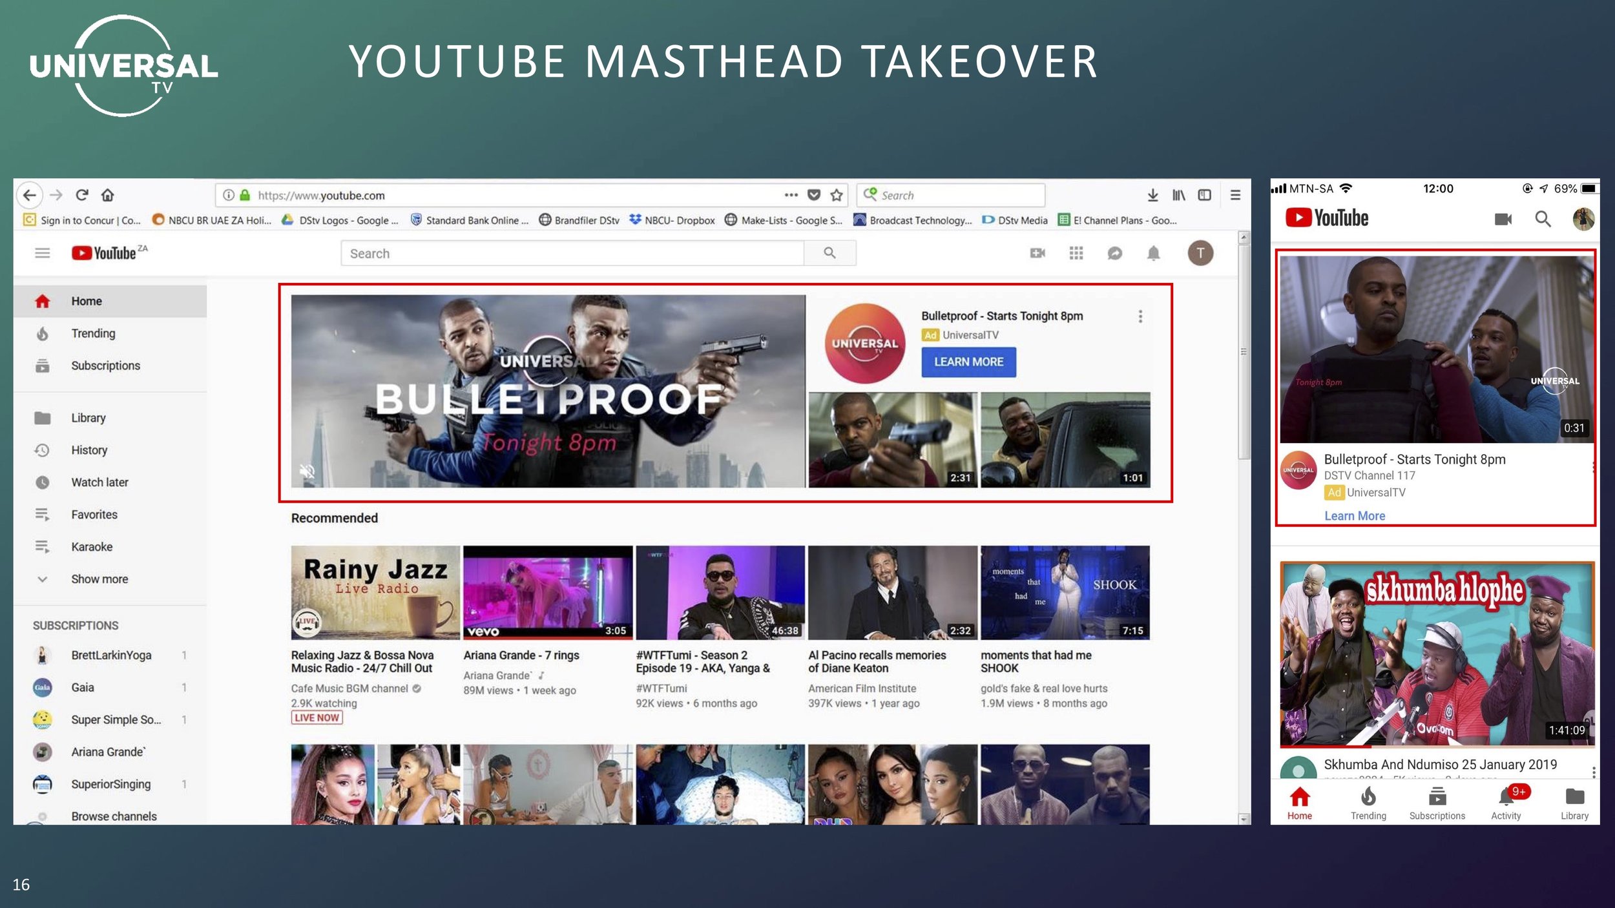The height and width of the screenshot is (908, 1615).
Task: Open Firefox page actions three-dot menu
Action: [791, 195]
